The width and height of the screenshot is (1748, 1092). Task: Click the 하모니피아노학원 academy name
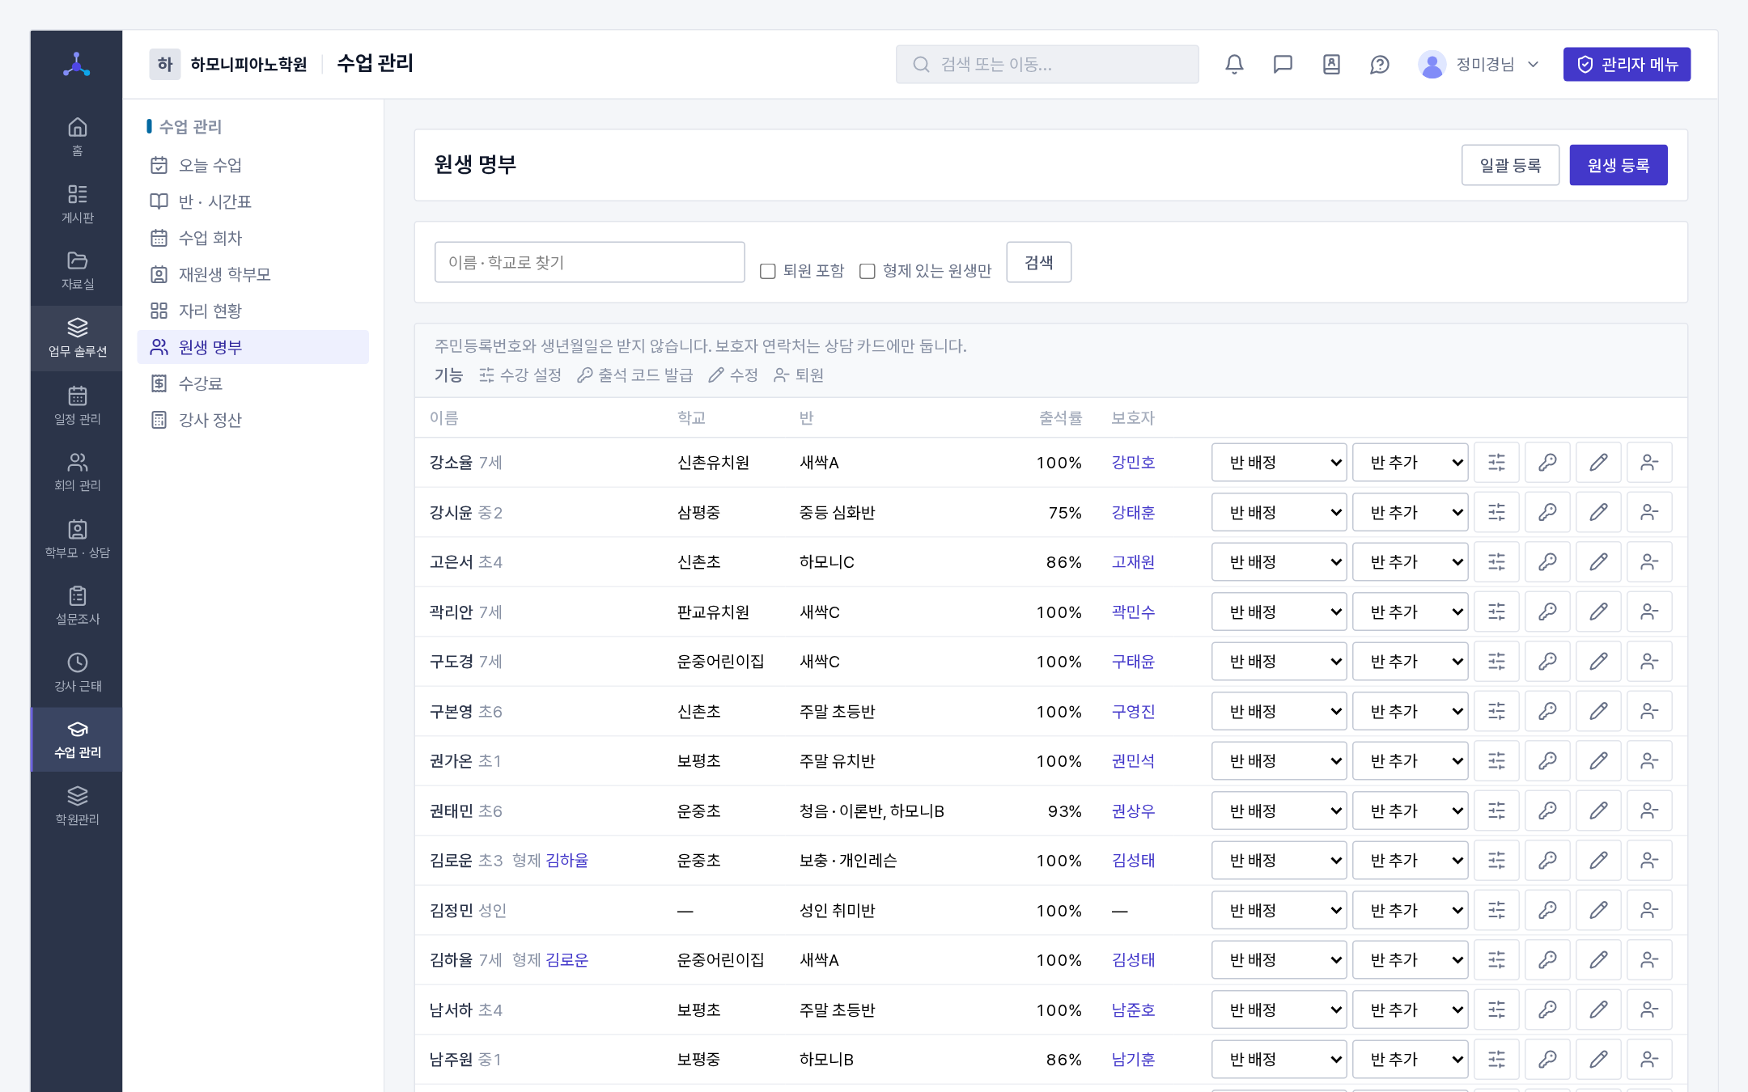click(x=248, y=65)
